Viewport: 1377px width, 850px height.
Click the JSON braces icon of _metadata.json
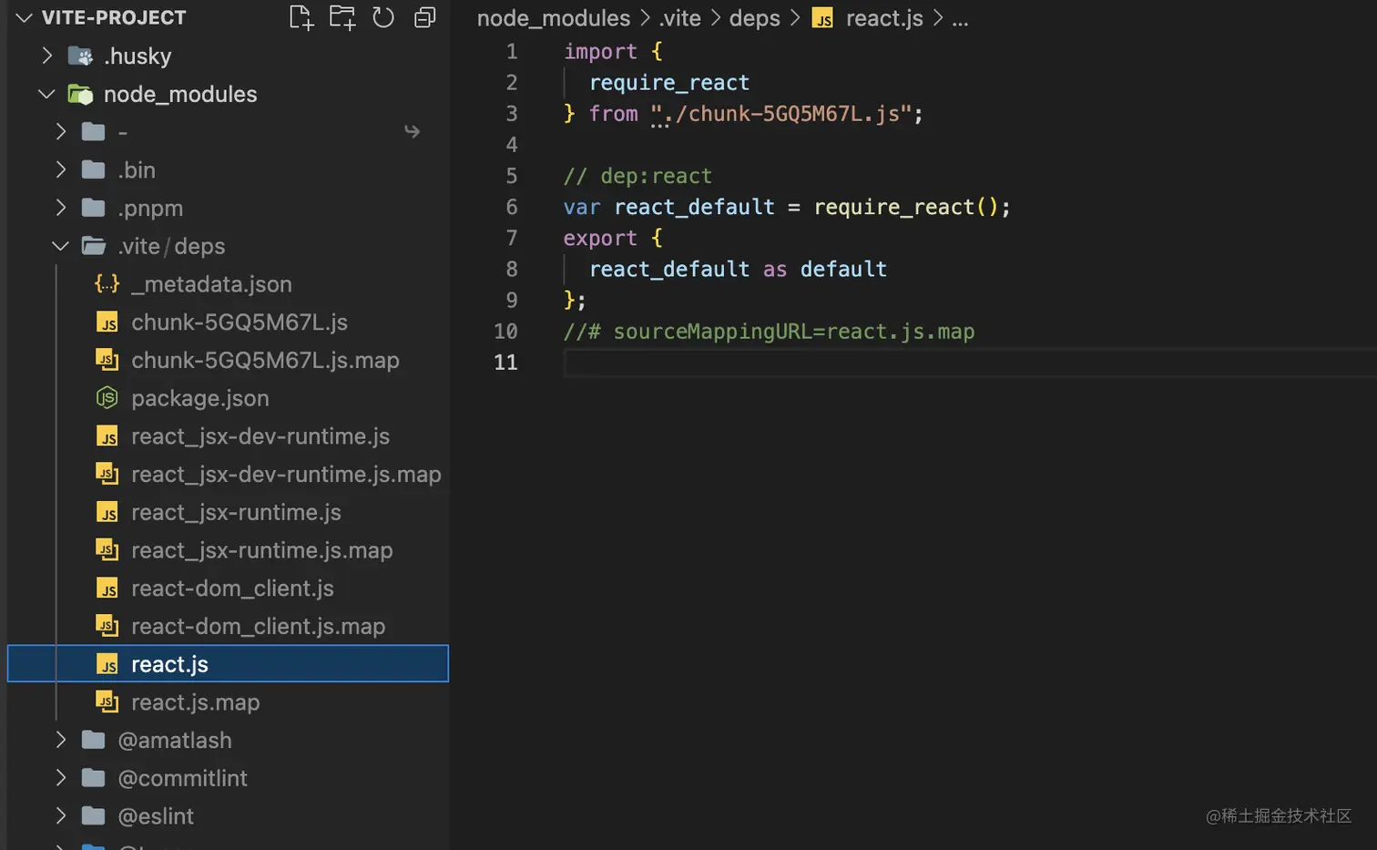[107, 284]
